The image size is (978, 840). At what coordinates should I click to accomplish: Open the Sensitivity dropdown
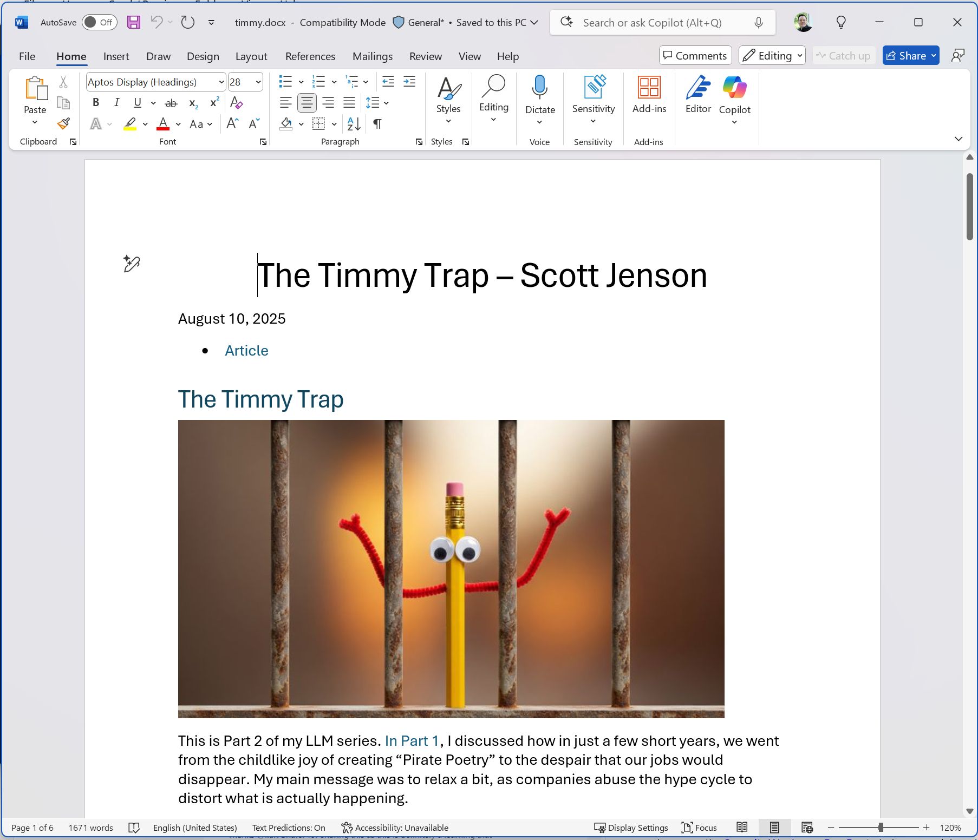(x=593, y=122)
